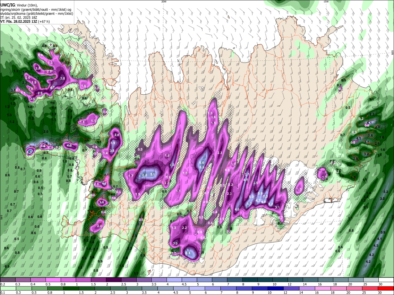Click the "6.4" snowfall value near the south coast
394x295 pixels.
click(x=188, y=253)
